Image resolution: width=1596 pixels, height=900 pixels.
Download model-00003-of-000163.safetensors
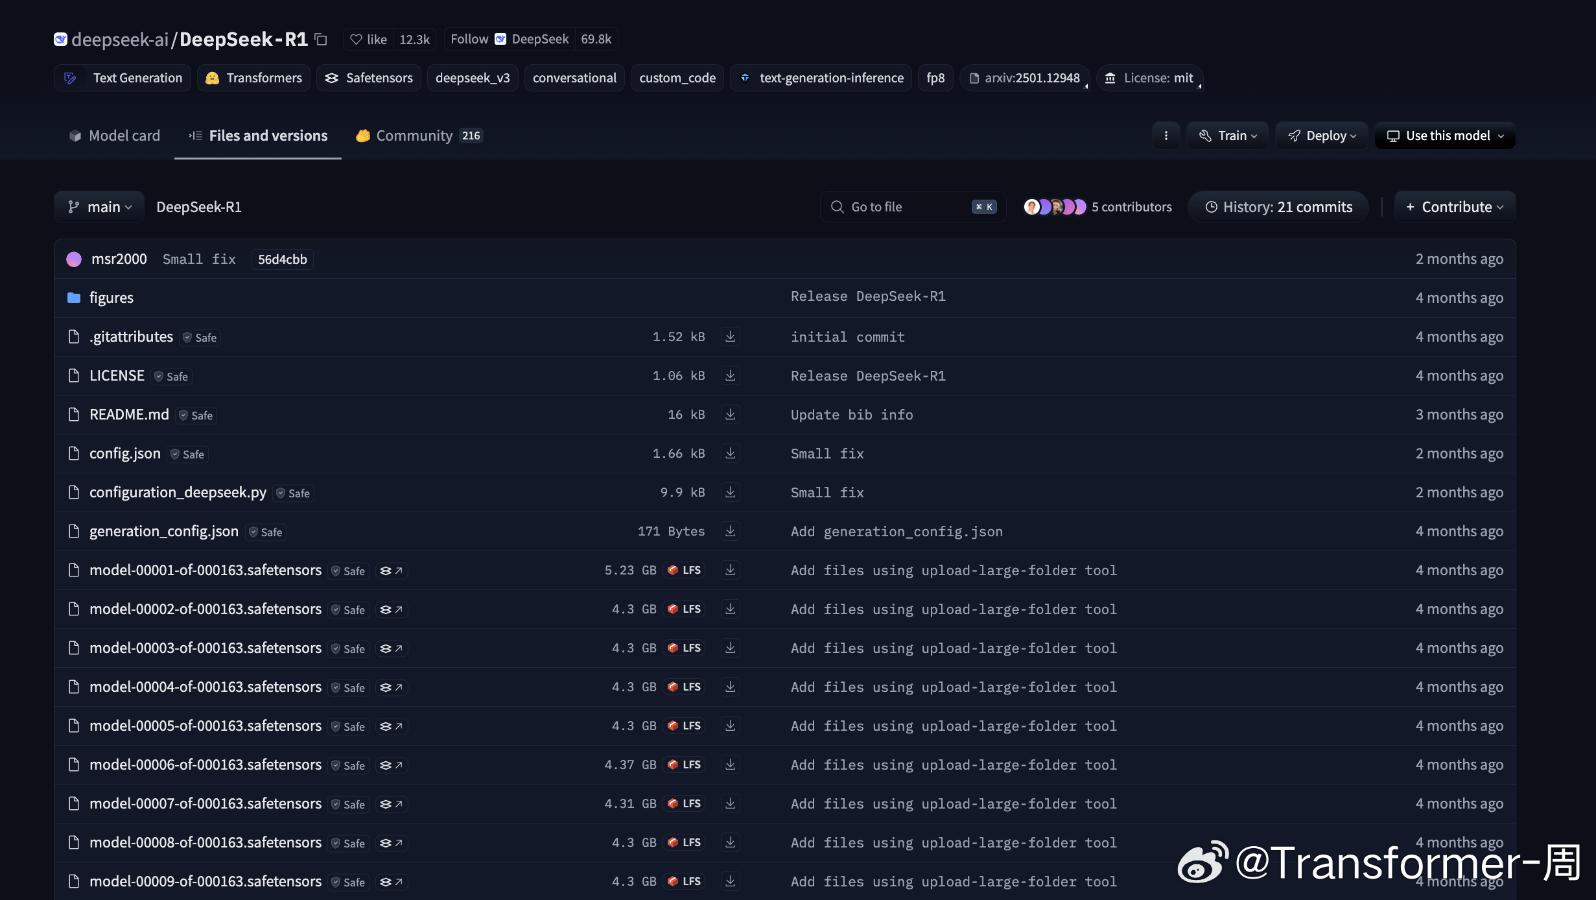730,648
